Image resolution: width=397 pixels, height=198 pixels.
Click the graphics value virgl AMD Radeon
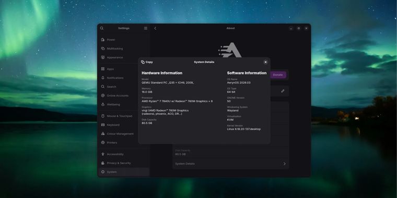tap(165, 112)
